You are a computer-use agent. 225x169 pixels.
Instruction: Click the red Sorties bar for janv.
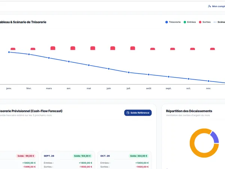point(13,49)
